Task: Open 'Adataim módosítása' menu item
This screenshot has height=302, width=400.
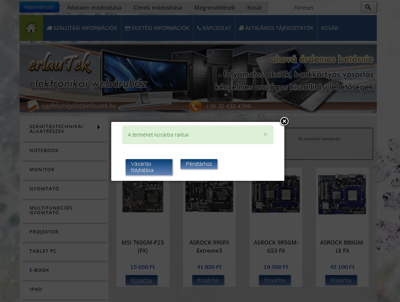Action: click(x=94, y=8)
